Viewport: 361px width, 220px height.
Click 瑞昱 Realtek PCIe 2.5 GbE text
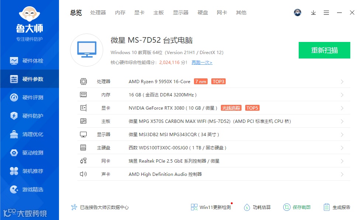click(156, 161)
